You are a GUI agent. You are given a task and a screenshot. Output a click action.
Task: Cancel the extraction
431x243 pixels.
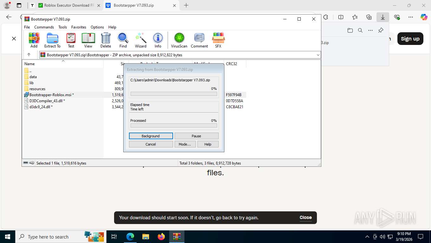pyautogui.click(x=151, y=144)
